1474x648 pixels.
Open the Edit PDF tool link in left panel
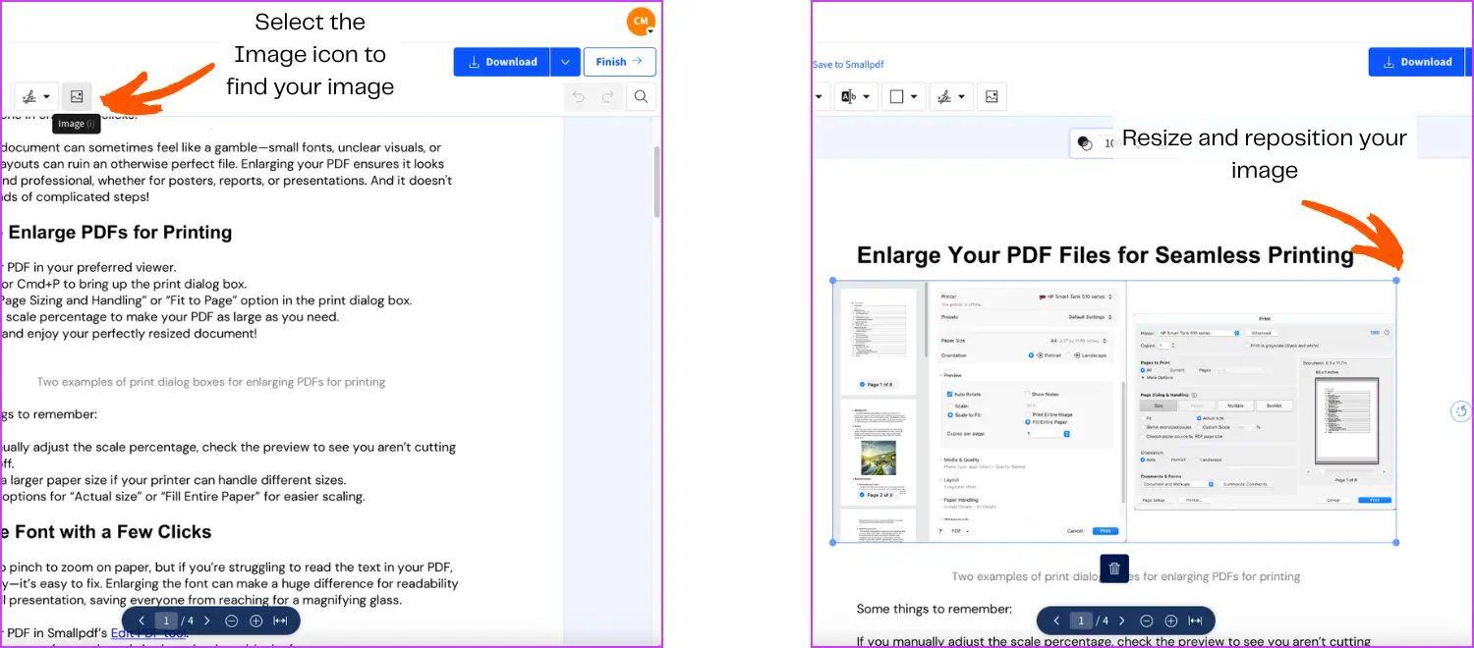(150, 633)
